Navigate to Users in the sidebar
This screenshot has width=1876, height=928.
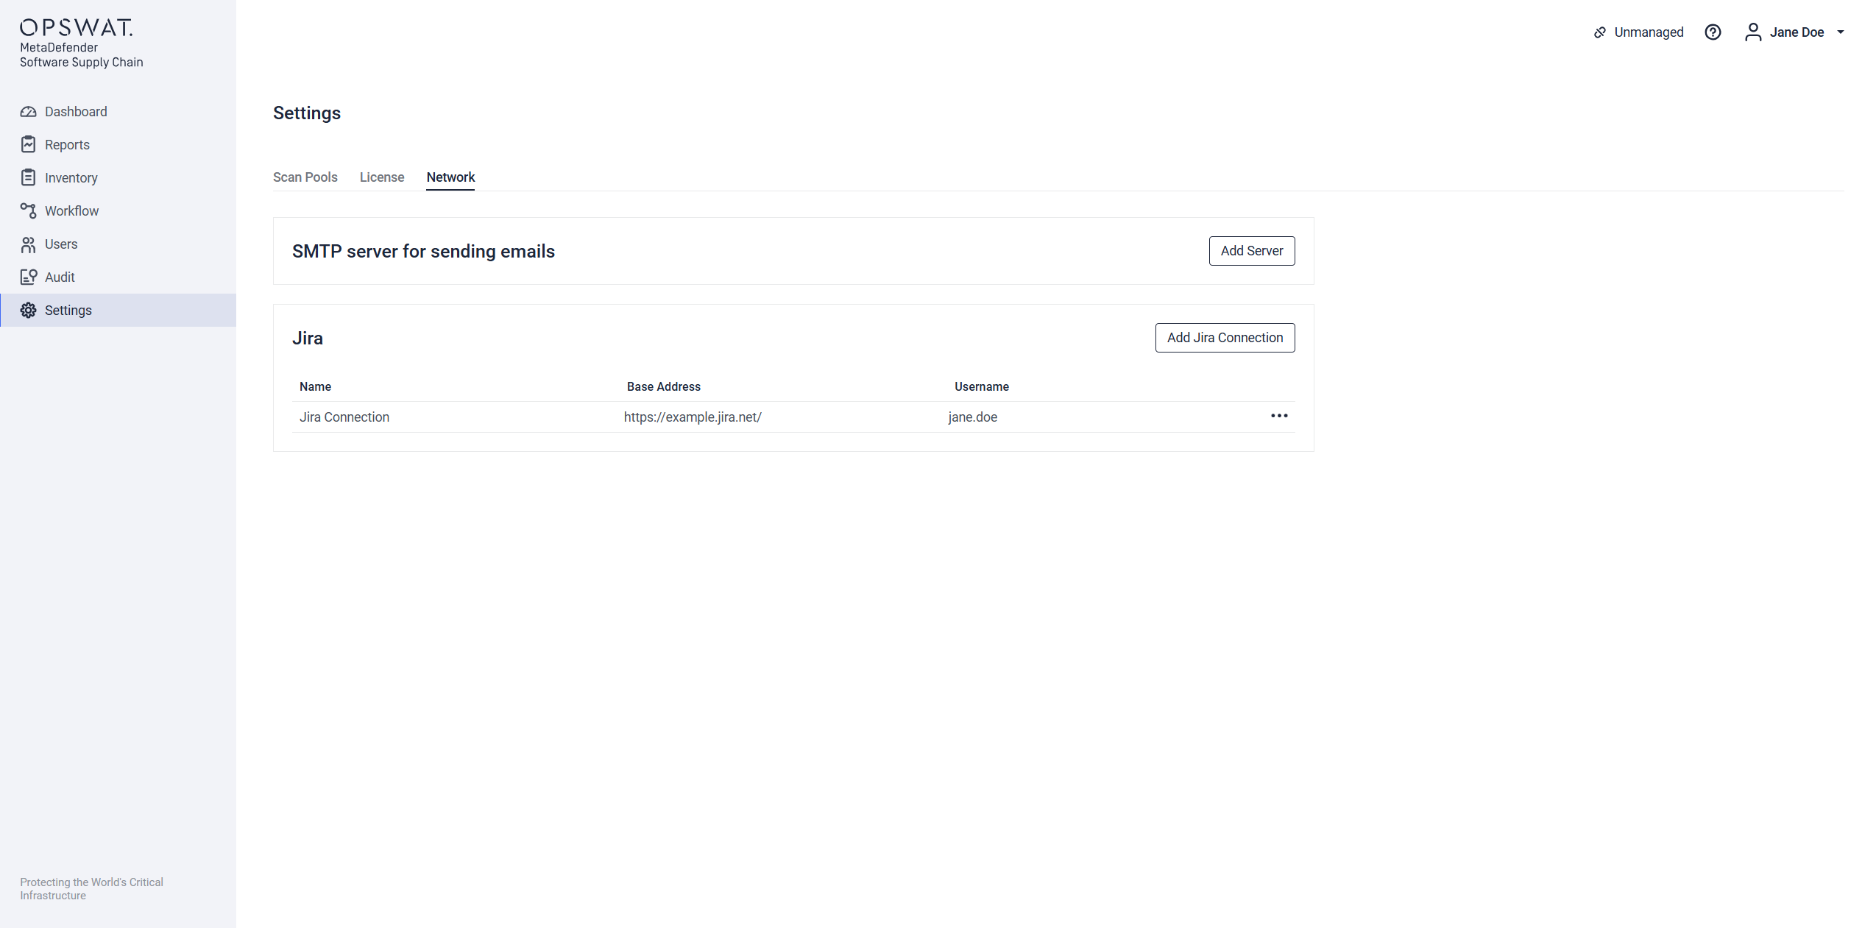[118, 244]
